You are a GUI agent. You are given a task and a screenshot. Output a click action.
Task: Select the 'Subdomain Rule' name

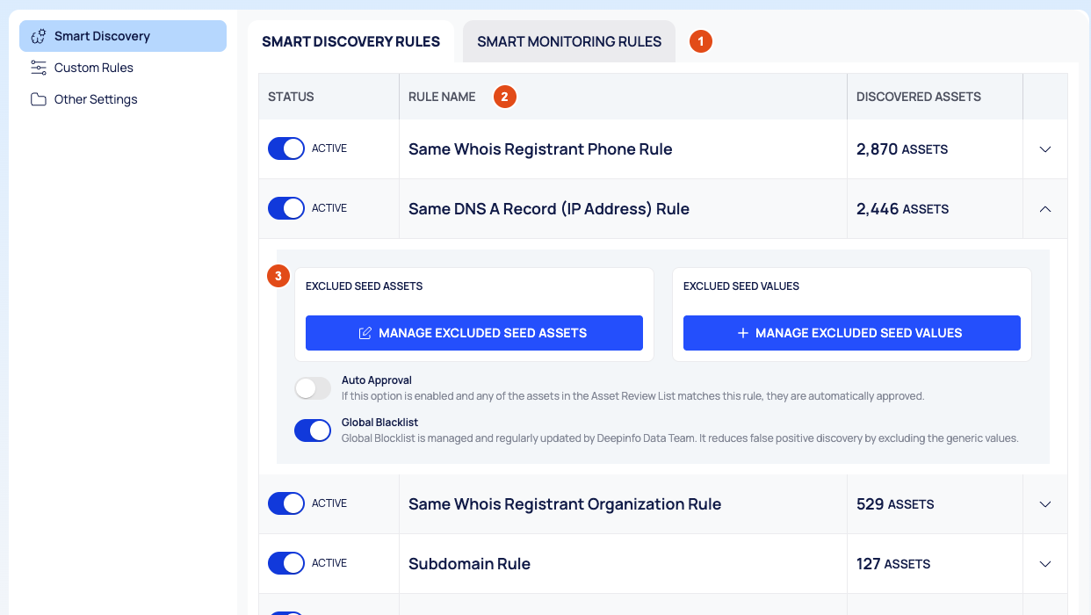coord(469,564)
